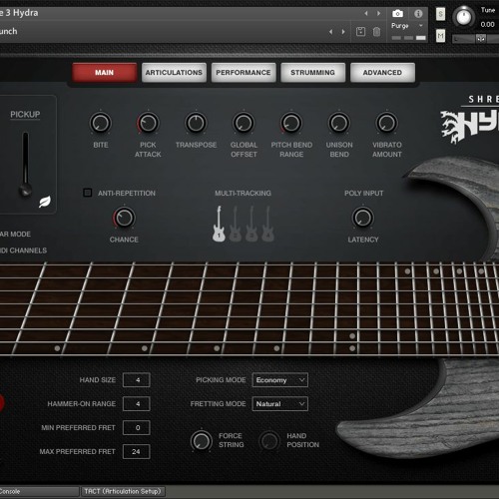The width and height of the screenshot is (499, 499).
Task: Select multi-tracking guitar 4 icon
Action: (267, 224)
